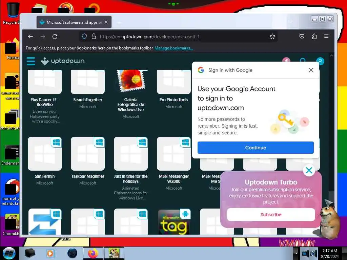Image resolution: width=347 pixels, height=260 pixels.
Task: Open the Galeria Fotográfica stamp thumbnail
Action: 131,81
